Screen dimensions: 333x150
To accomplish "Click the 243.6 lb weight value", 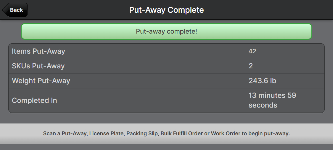I will click(x=262, y=81).
